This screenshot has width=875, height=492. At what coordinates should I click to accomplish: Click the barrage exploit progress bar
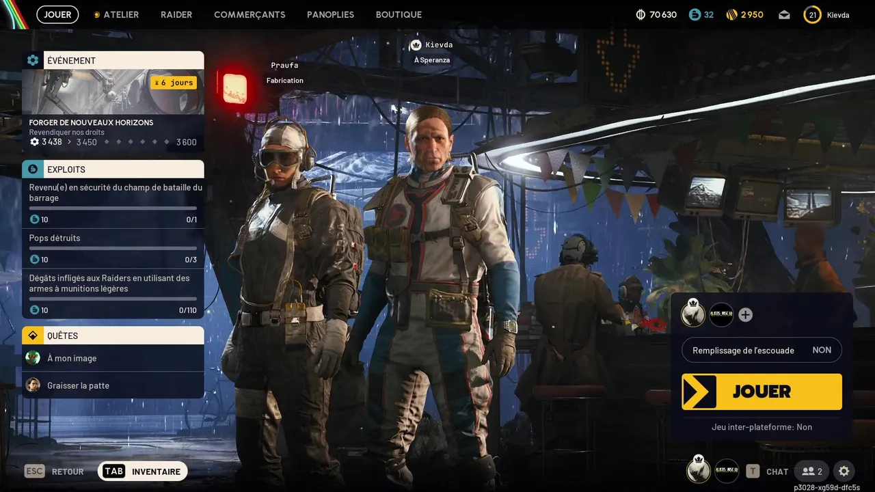(113, 208)
